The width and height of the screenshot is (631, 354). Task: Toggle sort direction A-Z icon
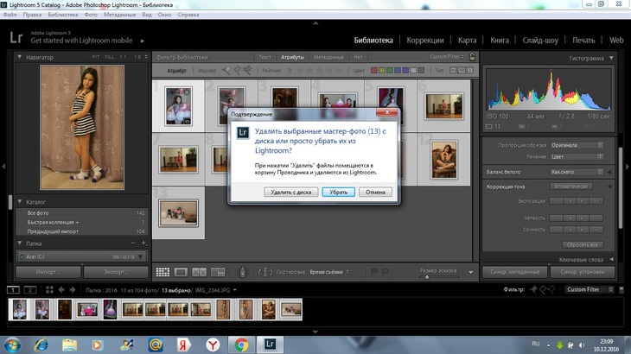265,272
